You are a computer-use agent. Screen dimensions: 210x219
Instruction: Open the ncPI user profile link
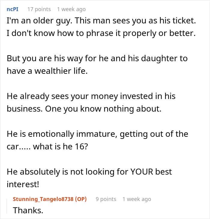[12, 9]
